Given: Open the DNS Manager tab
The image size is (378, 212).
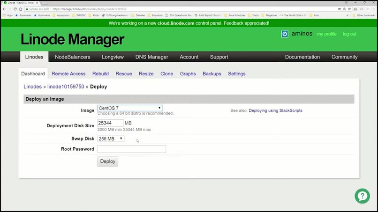Looking at the screenshot, I should pyautogui.click(x=151, y=57).
